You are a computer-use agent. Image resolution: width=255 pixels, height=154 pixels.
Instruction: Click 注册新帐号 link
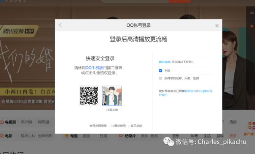[118, 126]
